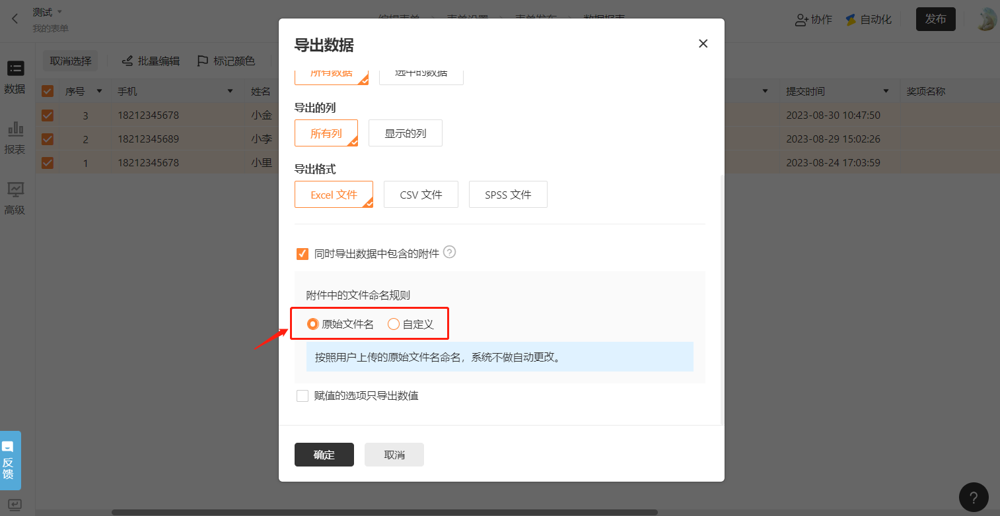This screenshot has height=516, width=1000.
Task: Click the back arrow icon
Action: point(15,19)
